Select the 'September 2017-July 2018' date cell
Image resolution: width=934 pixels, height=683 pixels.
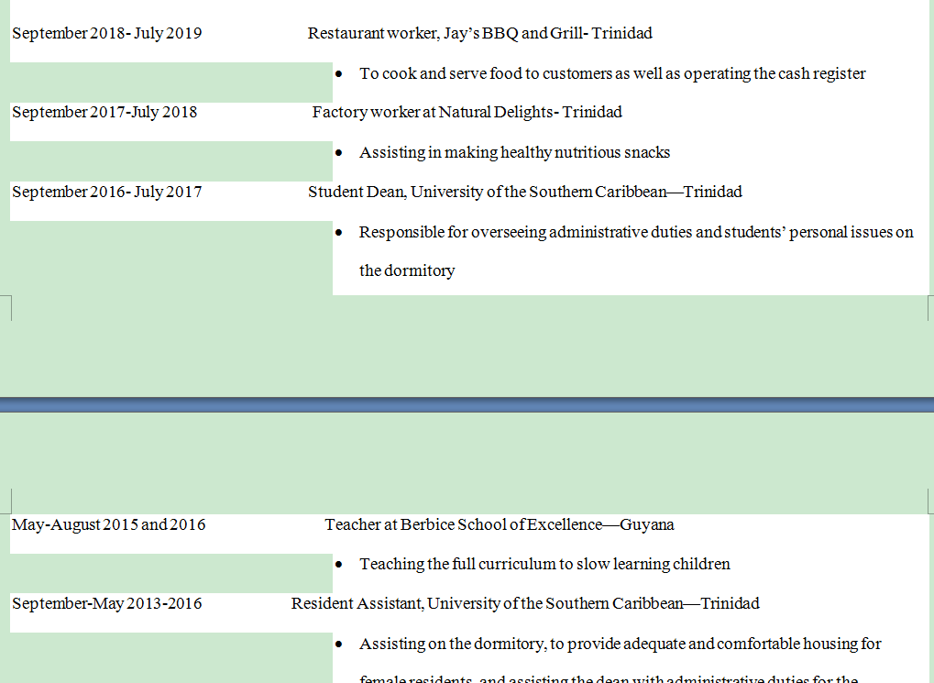(104, 113)
